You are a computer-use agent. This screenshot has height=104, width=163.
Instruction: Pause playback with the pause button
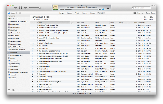pos(20,8)
